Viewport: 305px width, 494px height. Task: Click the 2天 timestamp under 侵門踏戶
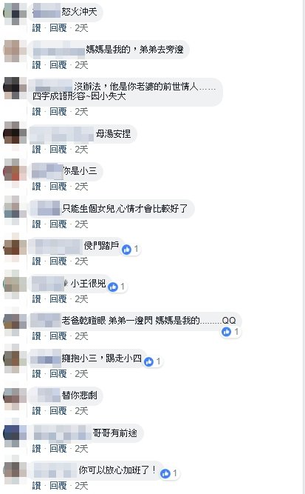coord(81,261)
